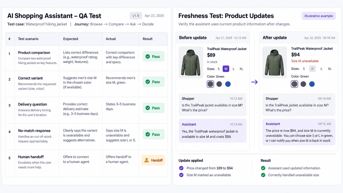Viewport: 343px width, 193px height.
Task: Choose green color swatch in After update card
Action: click(294, 84)
